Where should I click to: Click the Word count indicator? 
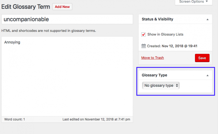(x=14, y=119)
